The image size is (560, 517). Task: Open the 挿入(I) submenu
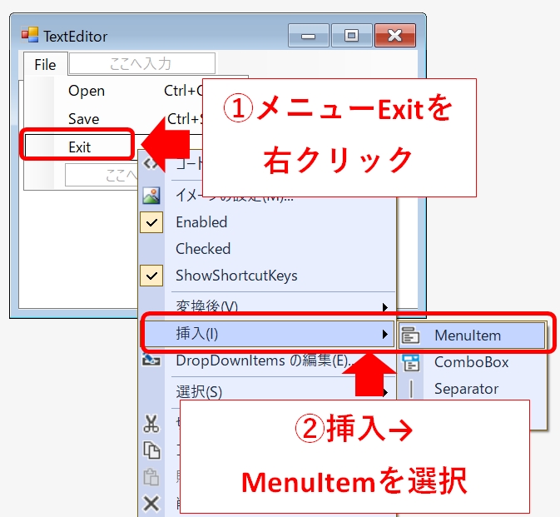tap(268, 334)
